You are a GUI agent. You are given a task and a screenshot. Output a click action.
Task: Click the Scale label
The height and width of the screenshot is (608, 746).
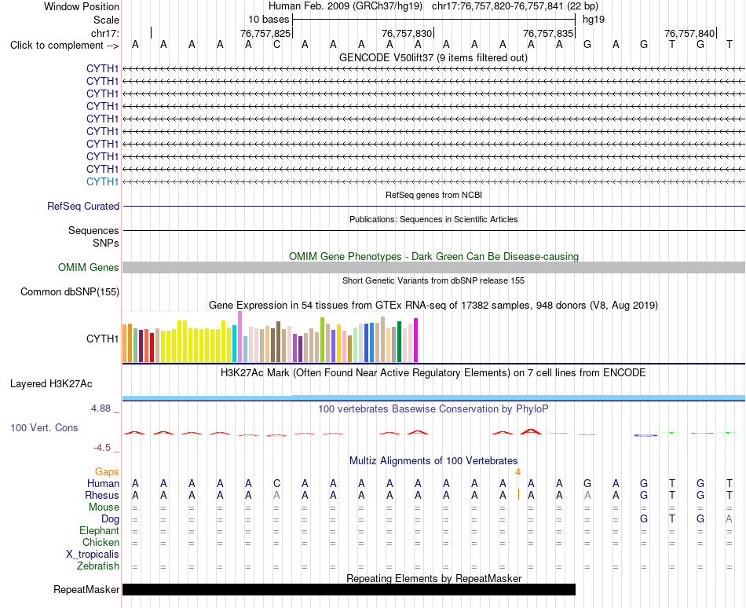106,20
